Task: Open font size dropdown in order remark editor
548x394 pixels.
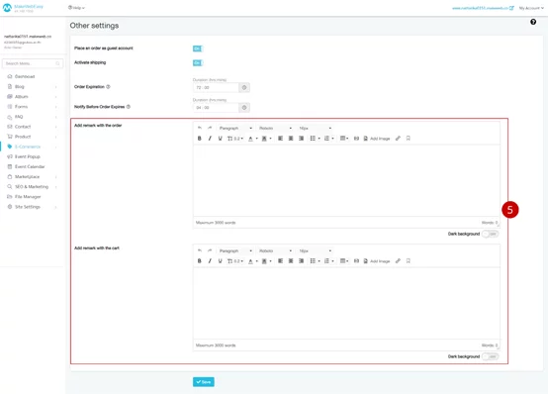Action: point(315,128)
